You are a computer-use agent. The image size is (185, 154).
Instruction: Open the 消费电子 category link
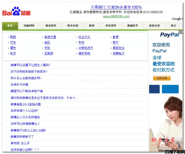click(x=119, y=53)
